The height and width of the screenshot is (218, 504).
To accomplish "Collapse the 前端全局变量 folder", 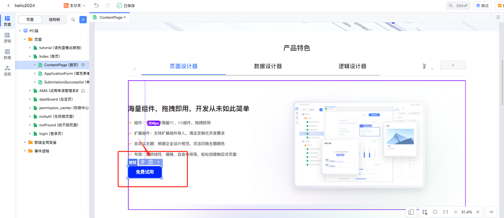I will coord(25,142).
